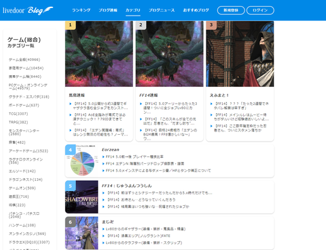Select category ドラゴンネスト(134)
The width and height of the screenshot is (326, 250).
pos(26,180)
